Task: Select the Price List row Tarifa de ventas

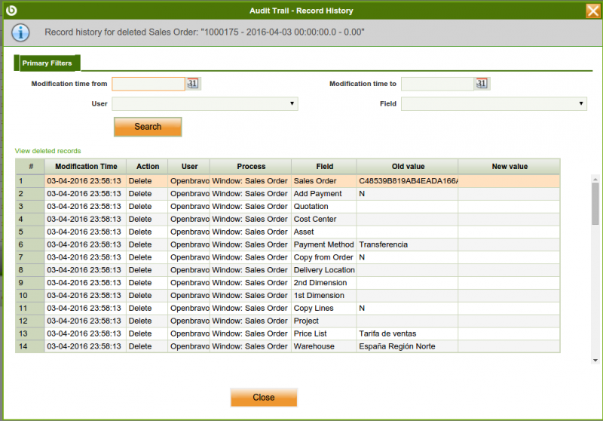Action: coord(324,333)
